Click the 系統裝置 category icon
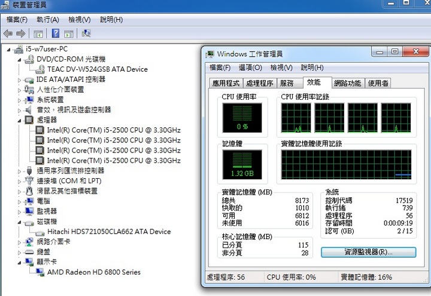 (29, 100)
